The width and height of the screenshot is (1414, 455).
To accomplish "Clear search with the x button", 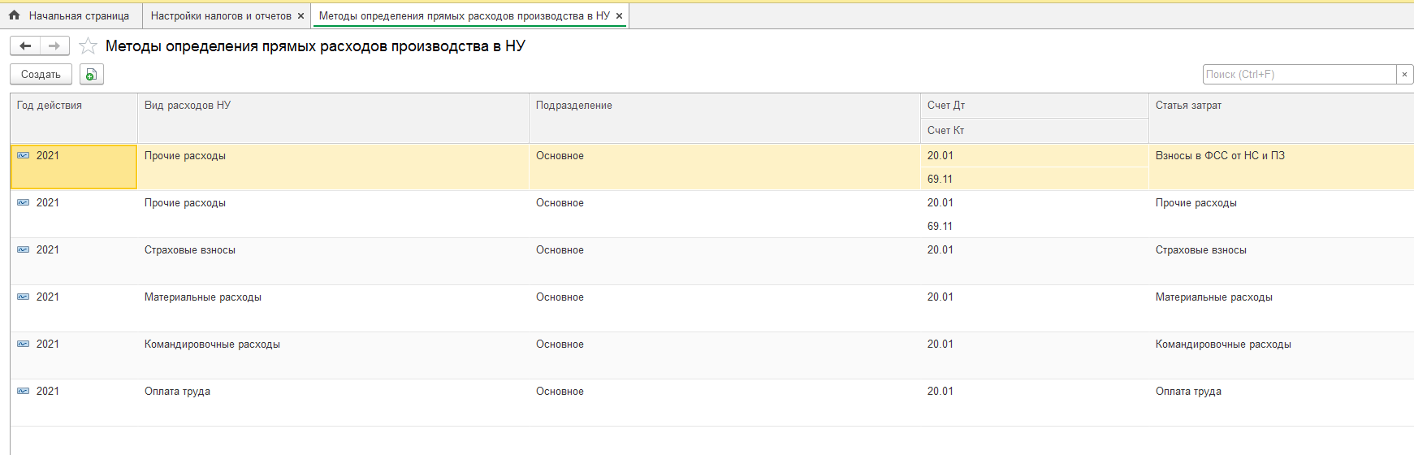I will (x=1404, y=75).
